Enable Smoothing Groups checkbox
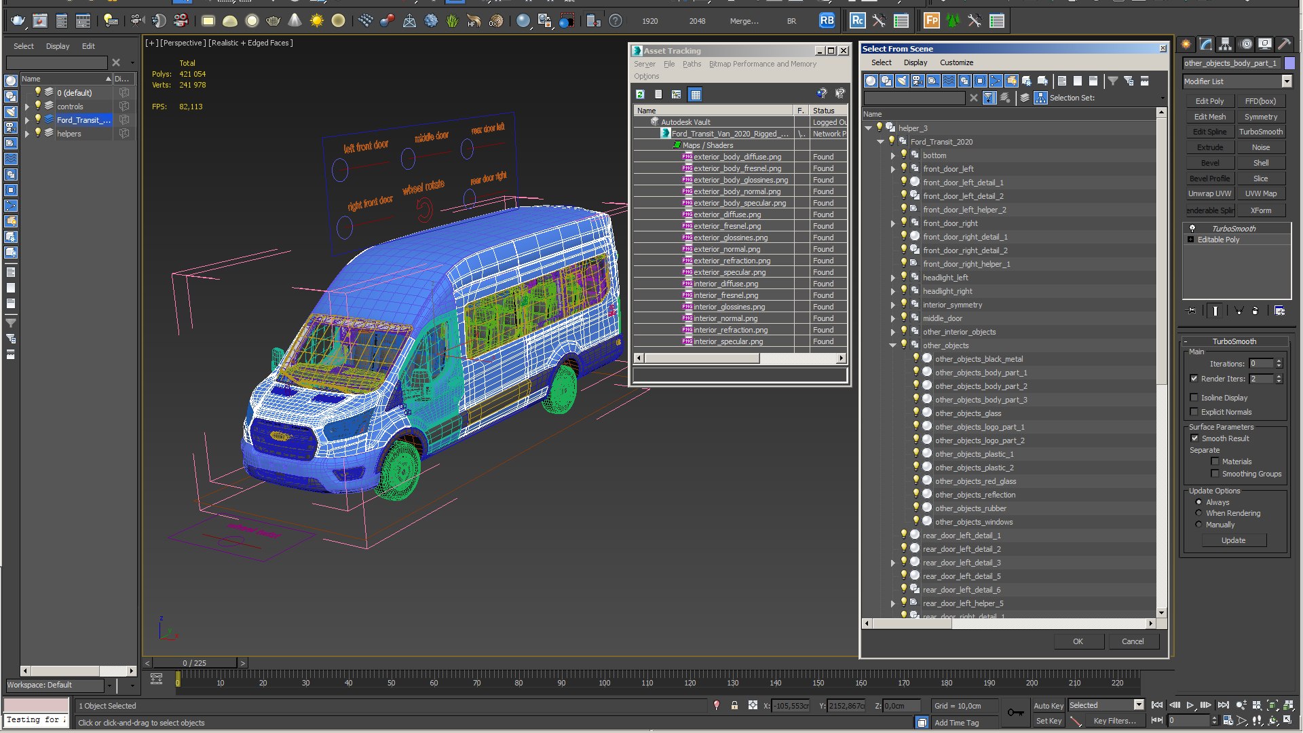 click(x=1215, y=474)
